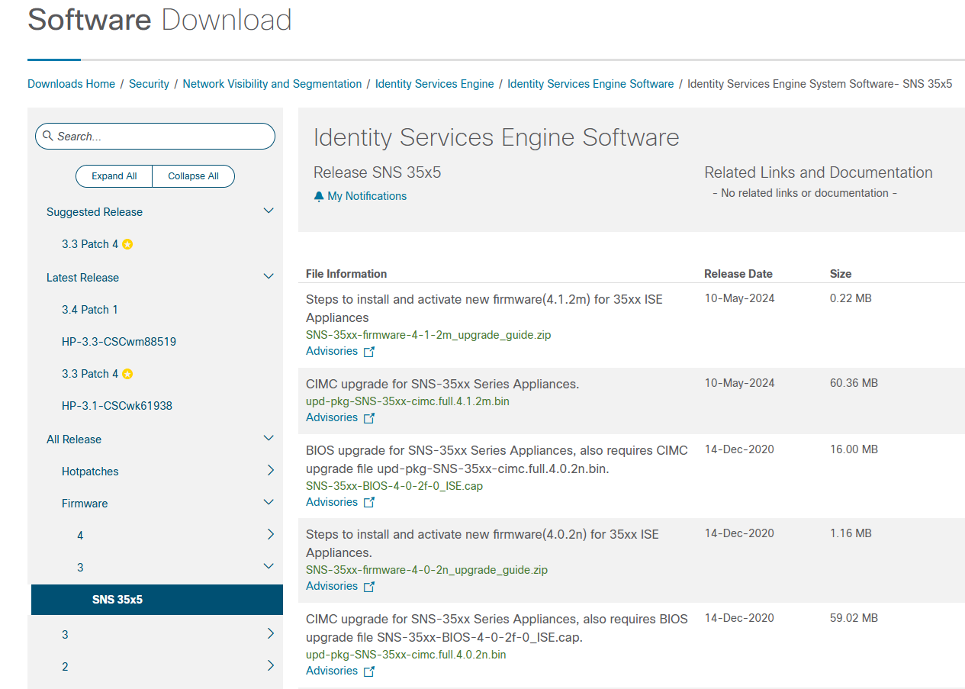965x689 pixels.
Task: Click the star icon beside 3.3 Patch 4 under Latest Release
Action: (127, 373)
